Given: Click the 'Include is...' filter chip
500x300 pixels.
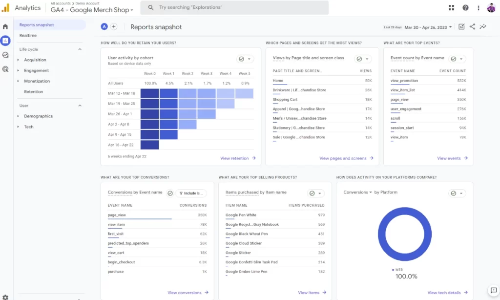Looking at the screenshot, I should pyautogui.click(x=191, y=193).
